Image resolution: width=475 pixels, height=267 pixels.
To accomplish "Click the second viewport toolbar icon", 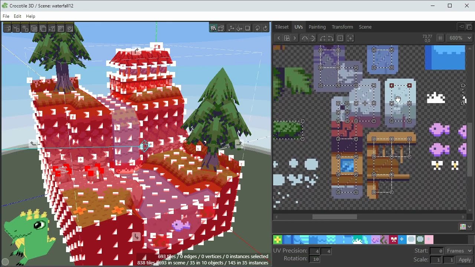I will coord(16,29).
